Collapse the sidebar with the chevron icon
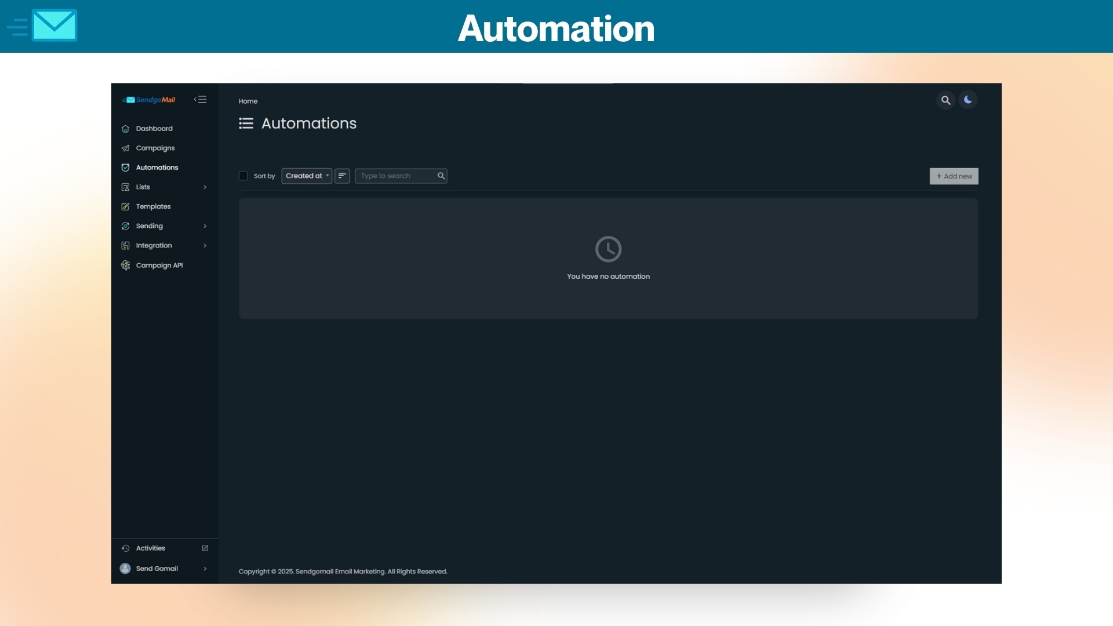The height and width of the screenshot is (626, 1113). pos(200,99)
